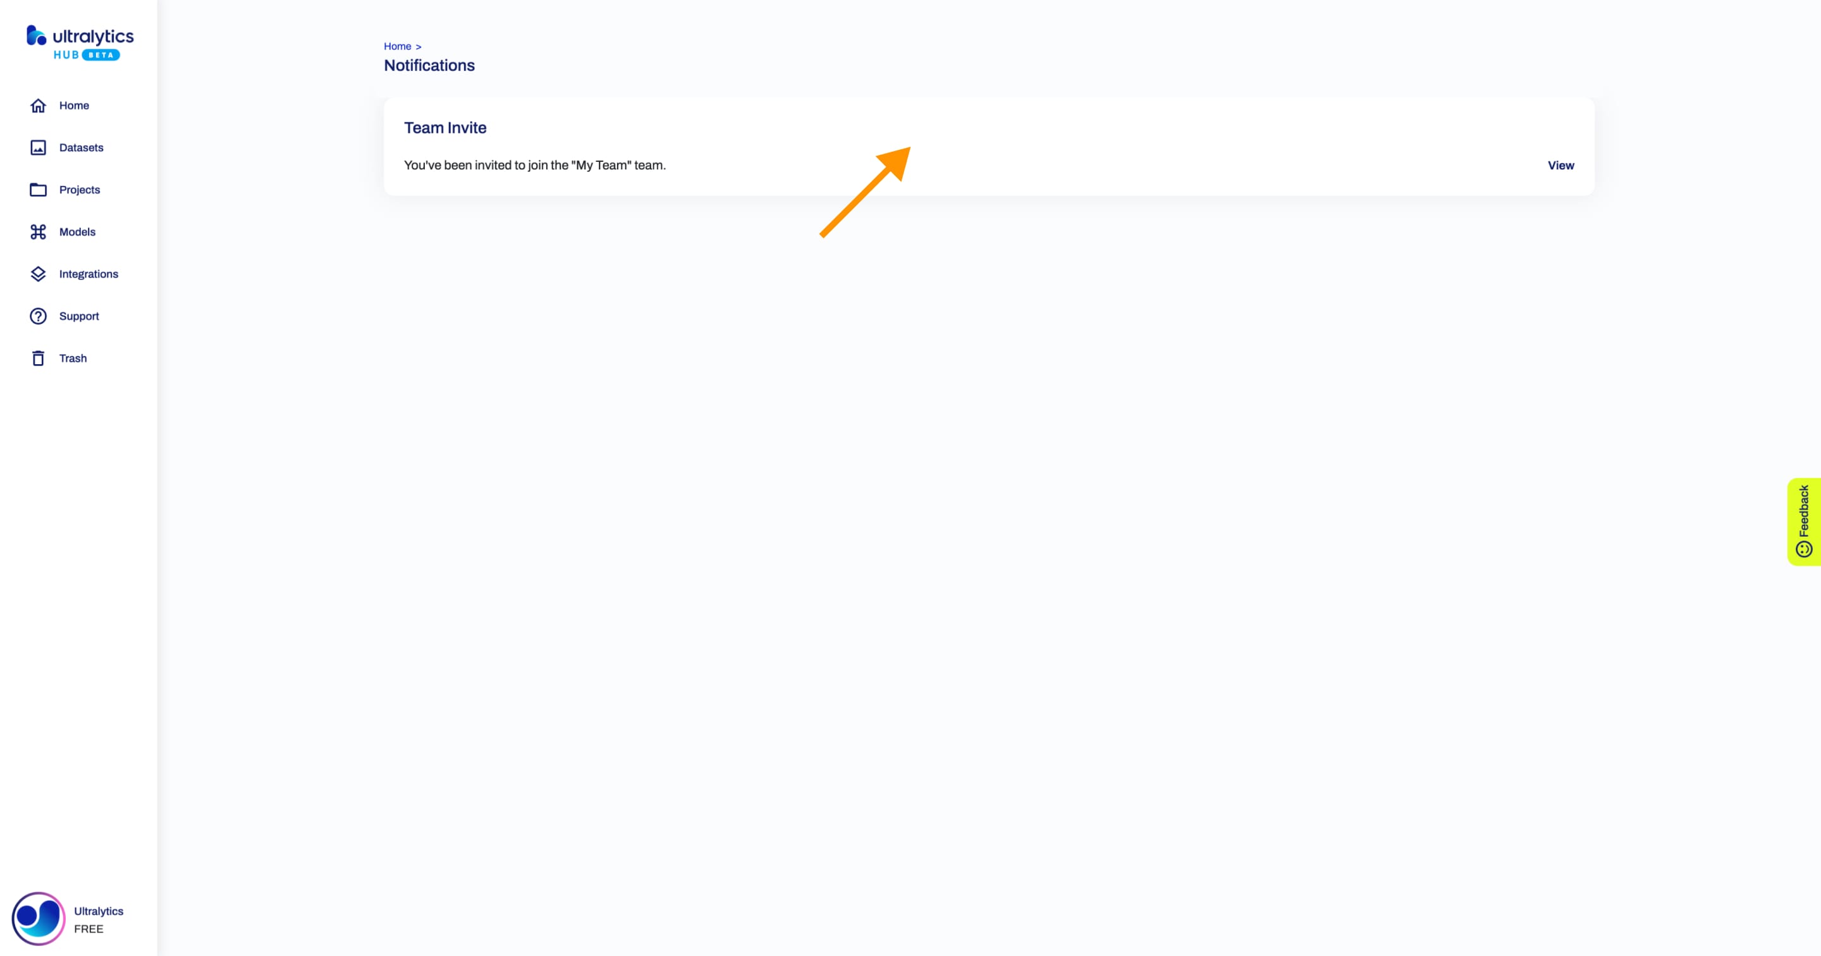This screenshot has width=1821, height=956.
Task: Toggle the breadcrumb Home navigation
Action: pyautogui.click(x=398, y=46)
